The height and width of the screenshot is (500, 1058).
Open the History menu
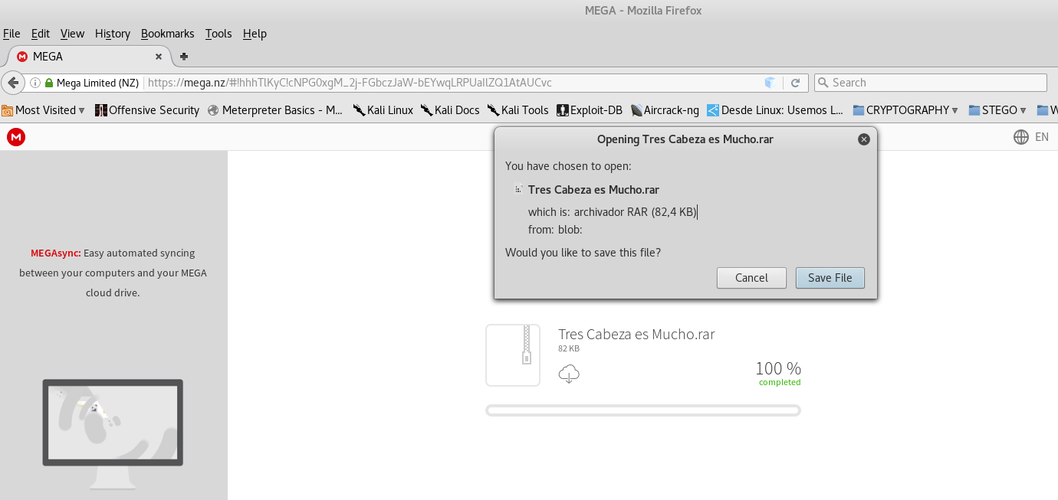pos(113,34)
